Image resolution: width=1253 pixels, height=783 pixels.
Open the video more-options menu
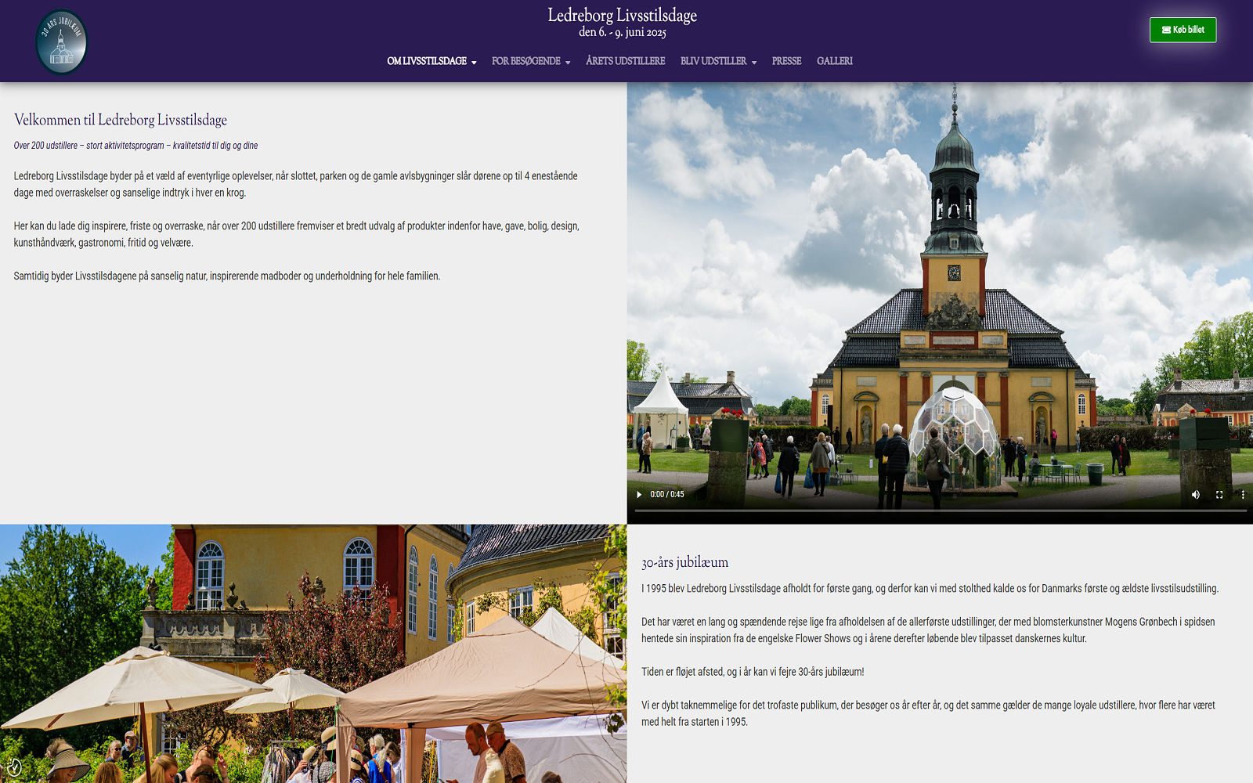coord(1243,495)
